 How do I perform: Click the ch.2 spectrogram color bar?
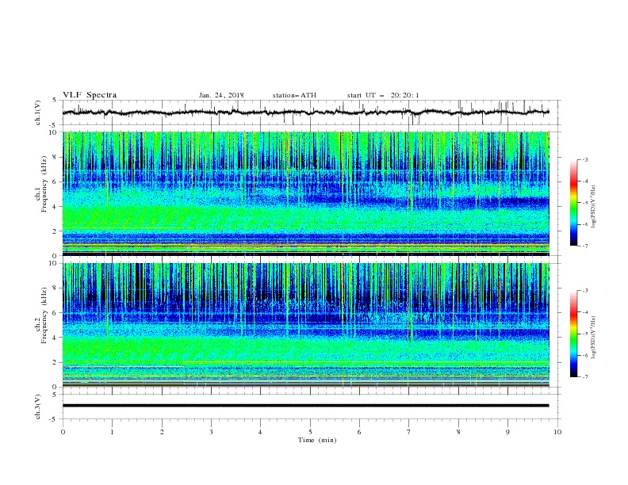point(573,334)
